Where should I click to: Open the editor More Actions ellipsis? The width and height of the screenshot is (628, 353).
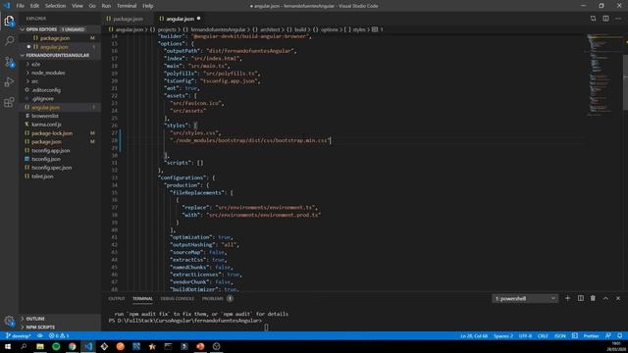click(618, 19)
